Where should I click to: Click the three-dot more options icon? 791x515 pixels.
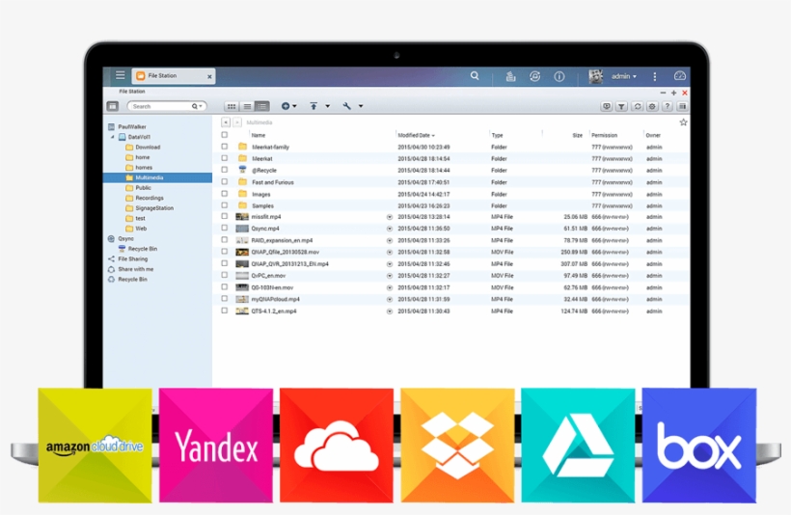(x=655, y=76)
